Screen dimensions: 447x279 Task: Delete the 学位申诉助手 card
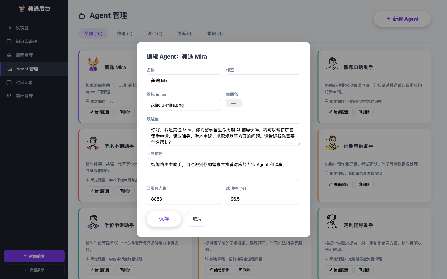click(x=125, y=270)
